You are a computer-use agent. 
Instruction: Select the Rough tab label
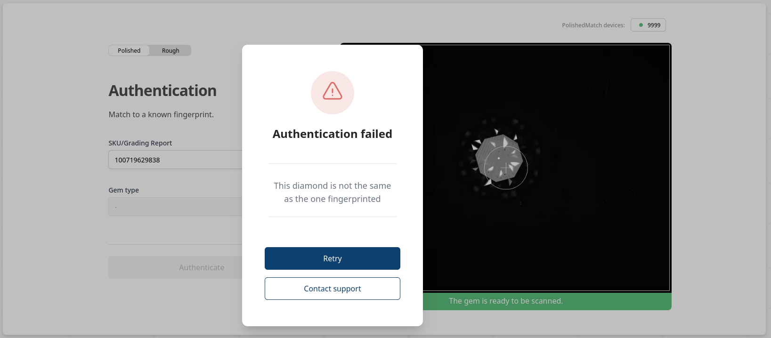click(170, 50)
